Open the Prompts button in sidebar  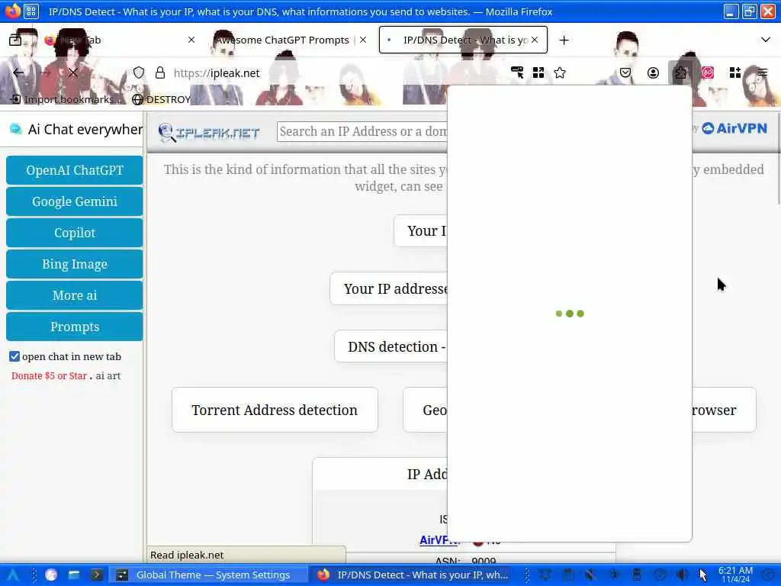pyautogui.click(x=74, y=327)
